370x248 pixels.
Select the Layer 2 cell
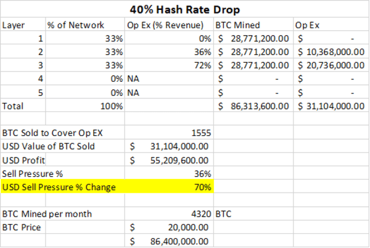click(x=23, y=52)
